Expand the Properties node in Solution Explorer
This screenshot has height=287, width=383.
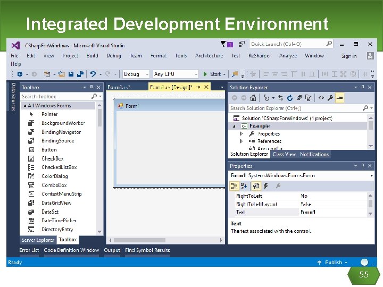(242, 134)
